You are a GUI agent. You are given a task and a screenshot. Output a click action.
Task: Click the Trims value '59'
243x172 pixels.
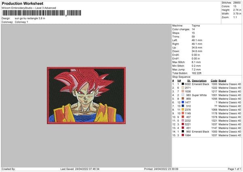pos(193,37)
